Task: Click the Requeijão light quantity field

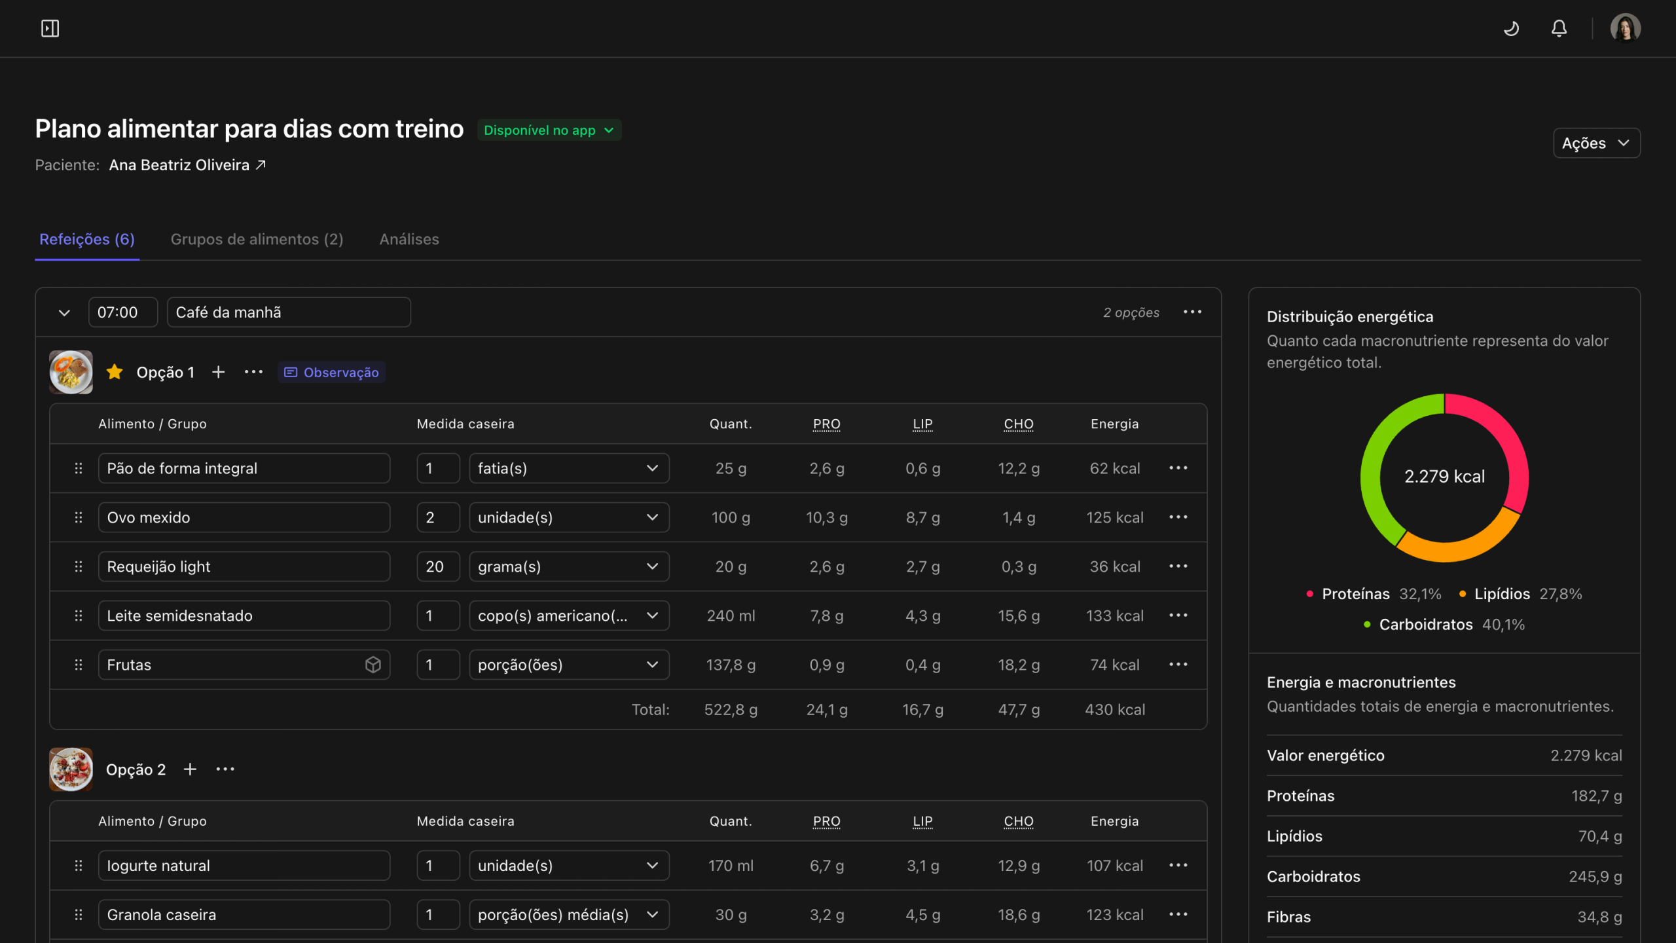Action: coord(438,566)
